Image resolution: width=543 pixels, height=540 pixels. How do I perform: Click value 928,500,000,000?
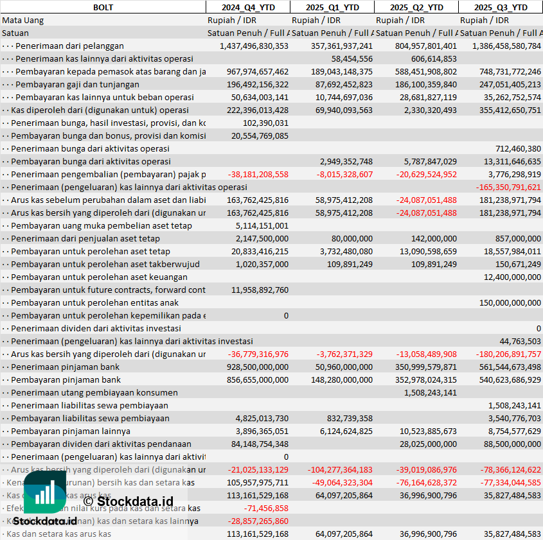(258, 367)
